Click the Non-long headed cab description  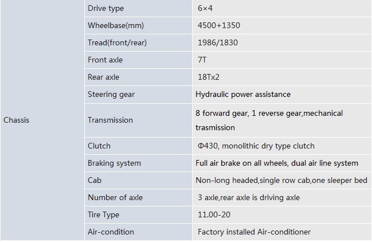pyautogui.click(x=281, y=180)
